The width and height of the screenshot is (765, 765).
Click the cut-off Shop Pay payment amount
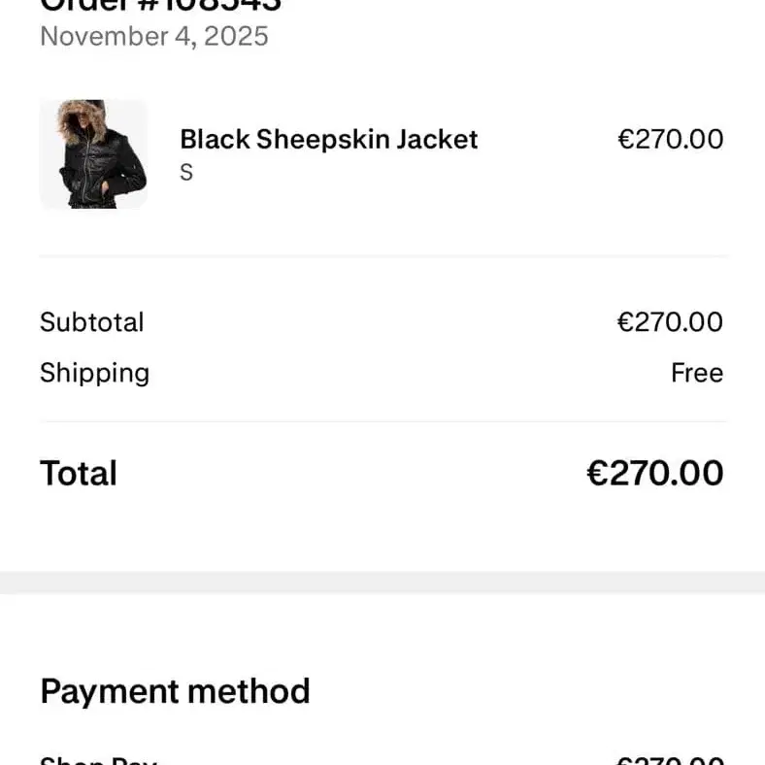[670, 760]
